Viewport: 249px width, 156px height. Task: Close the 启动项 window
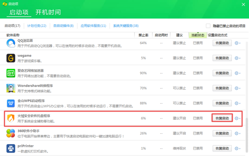[243, 5]
